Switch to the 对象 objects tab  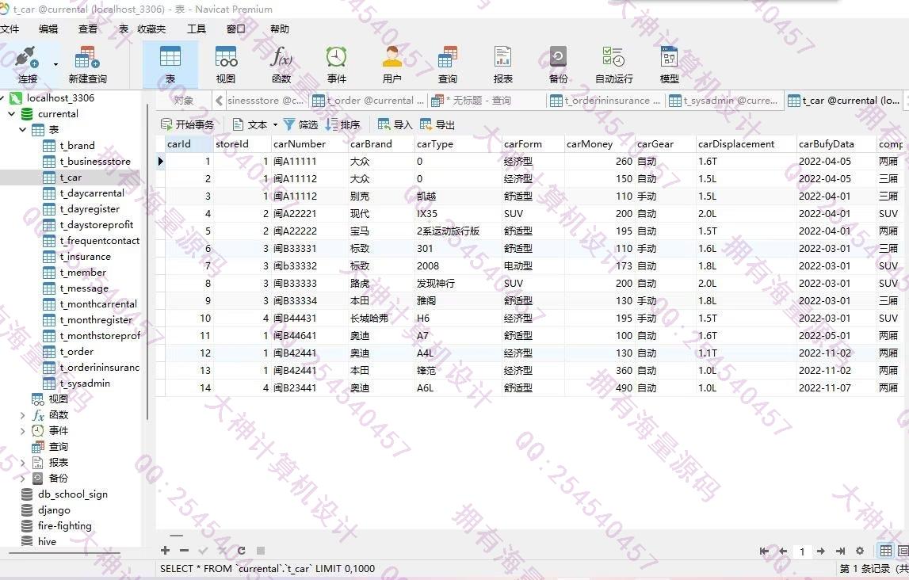pyautogui.click(x=184, y=101)
